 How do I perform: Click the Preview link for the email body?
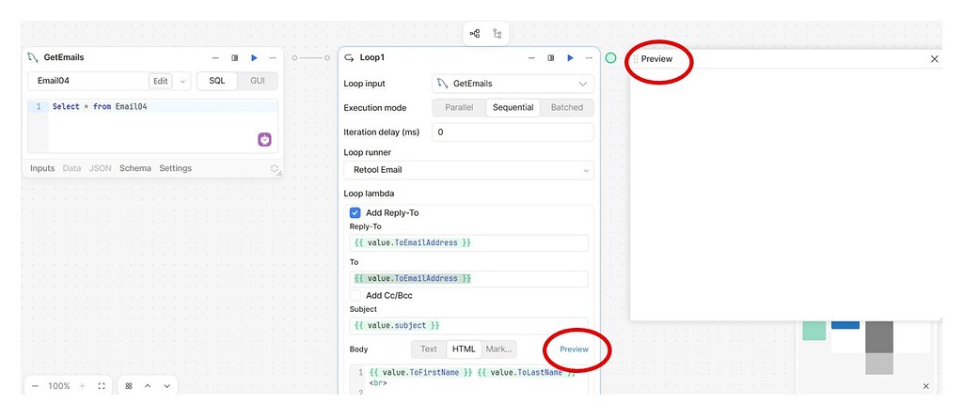(x=574, y=349)
